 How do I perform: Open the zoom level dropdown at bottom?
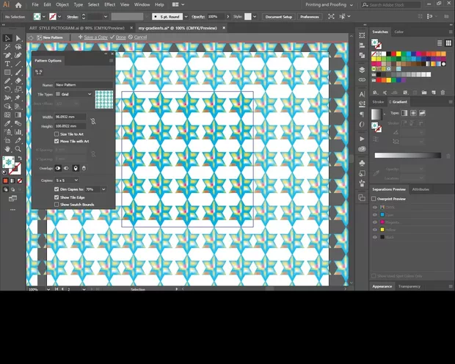48,289
